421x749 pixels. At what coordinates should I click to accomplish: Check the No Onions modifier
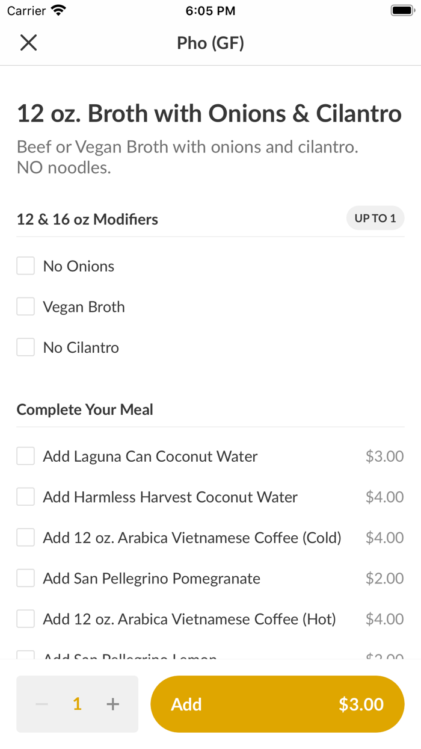(x=25, y=266)
